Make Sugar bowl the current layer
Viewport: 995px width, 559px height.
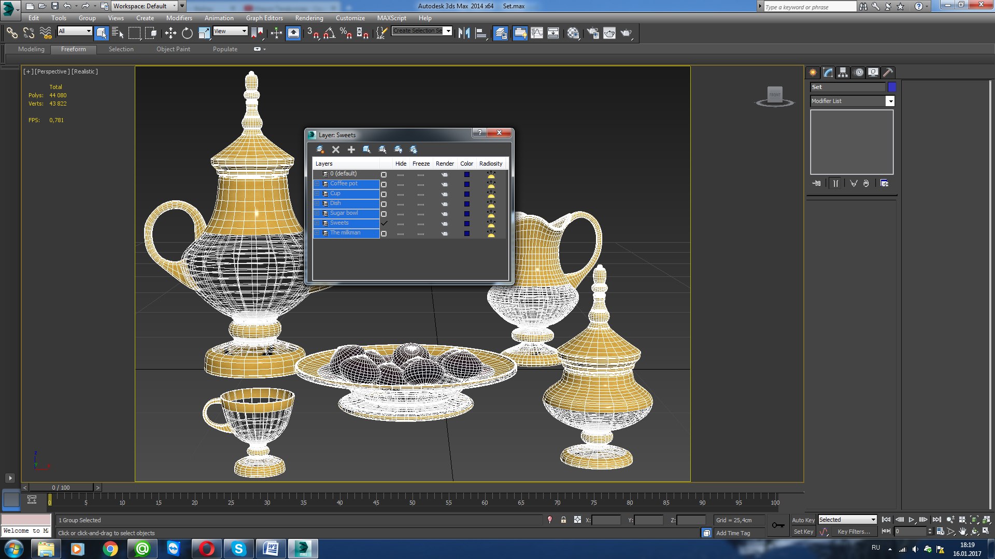tap(384, 214)
